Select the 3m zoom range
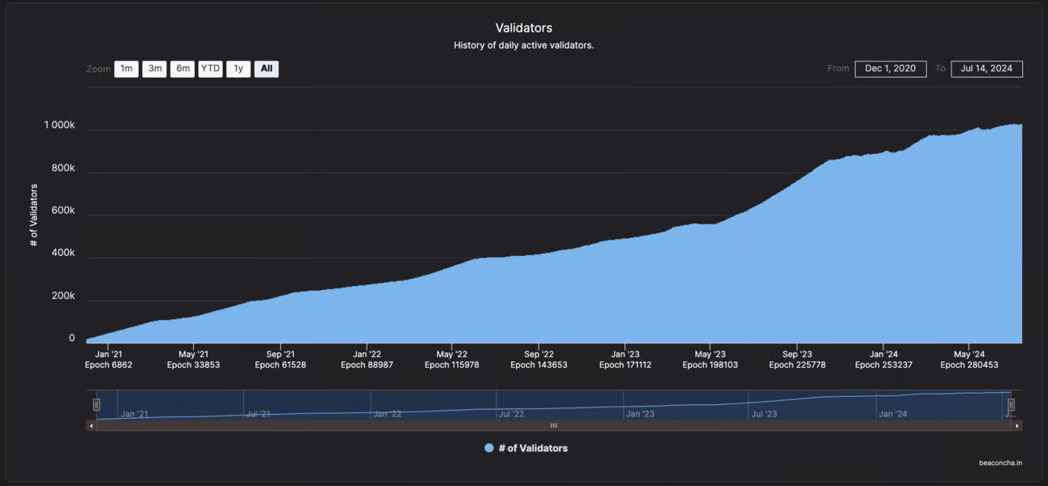Image resolution: width=1048 pixels, height=486 pixels. [154, 69]
